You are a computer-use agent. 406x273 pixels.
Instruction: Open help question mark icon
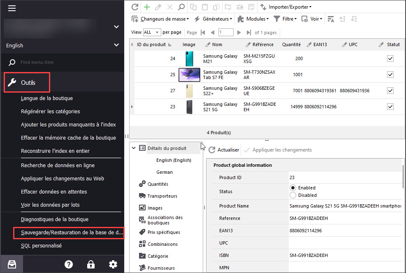click(x=69, y=264)
